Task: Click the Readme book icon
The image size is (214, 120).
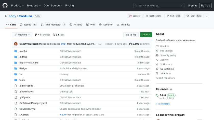Action: point(157,46)
